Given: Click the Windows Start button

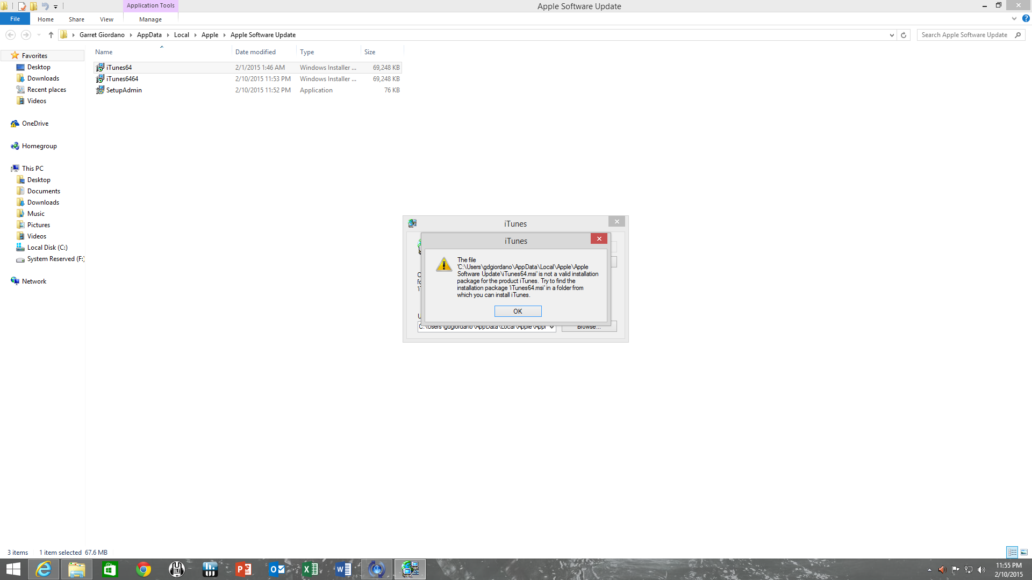Looking at the screenshot, I should coord(13,569).
